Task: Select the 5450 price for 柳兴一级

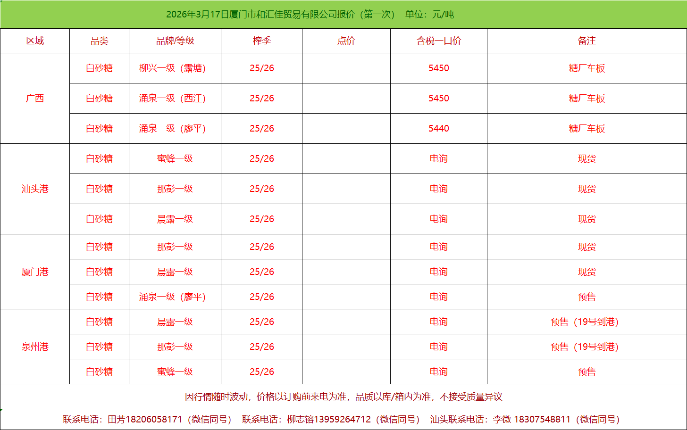Action: (438, 68)
